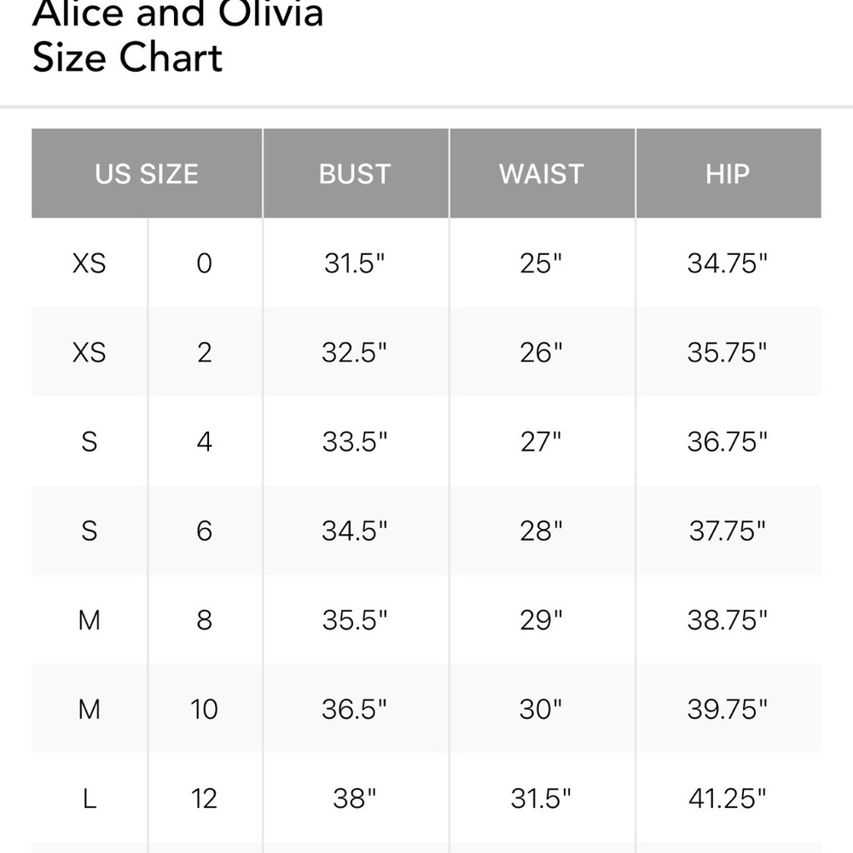This screenshot has height=853, width=853.
Task: Select the 36.5" bust for size 10
Action: 355,710
